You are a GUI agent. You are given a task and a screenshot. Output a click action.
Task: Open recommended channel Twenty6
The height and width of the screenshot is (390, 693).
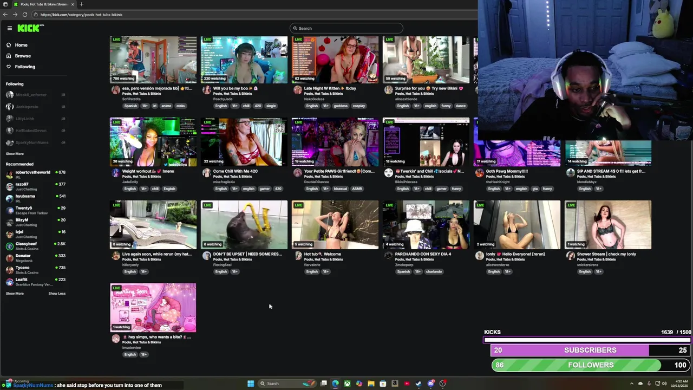coord(35,210)
